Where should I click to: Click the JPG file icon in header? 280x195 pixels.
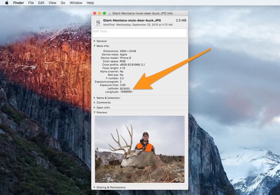coord(98,23)
